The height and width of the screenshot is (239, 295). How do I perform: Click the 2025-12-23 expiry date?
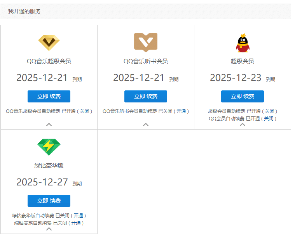point(236,78)
